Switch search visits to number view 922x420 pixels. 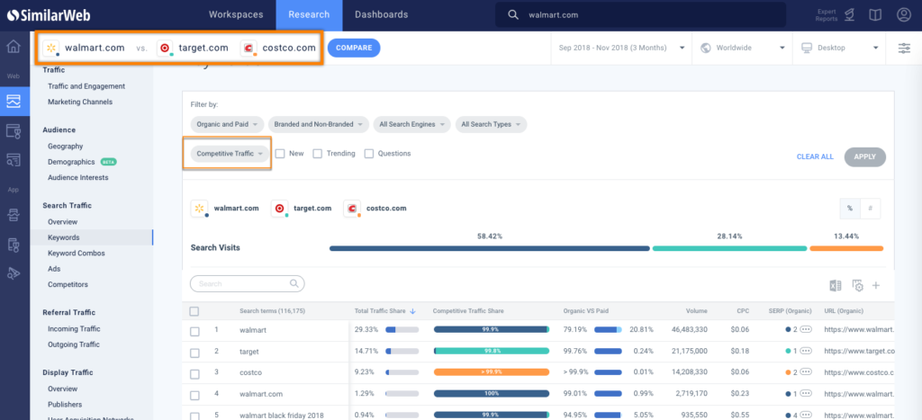click(871, 209)
